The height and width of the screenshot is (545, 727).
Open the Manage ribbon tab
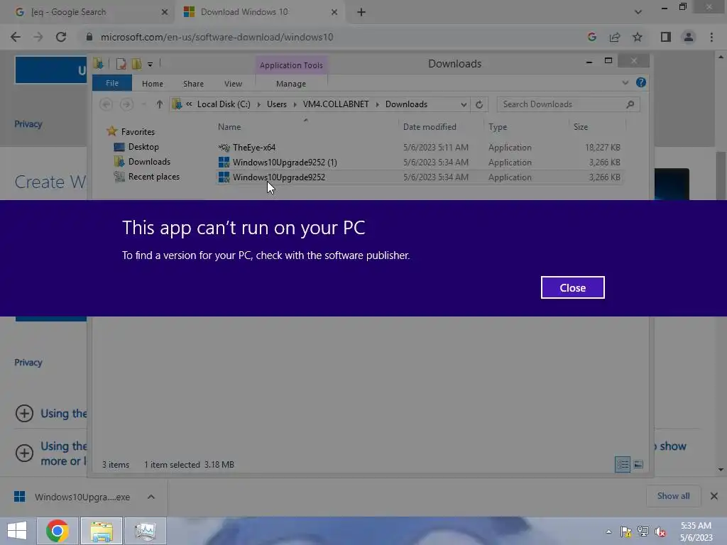point(290,84)
